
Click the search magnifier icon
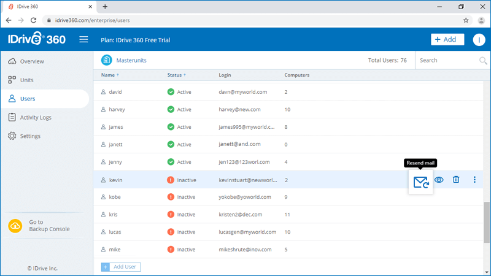[483, 60]
